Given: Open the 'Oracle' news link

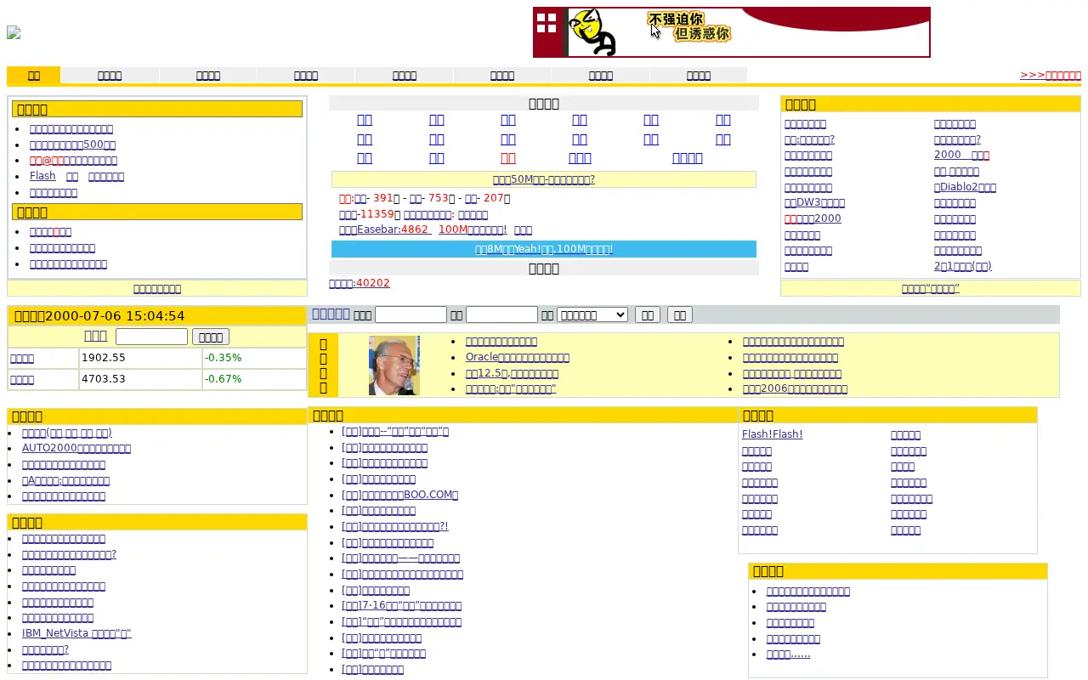Looking at the screenshot, I should [518, 357].
